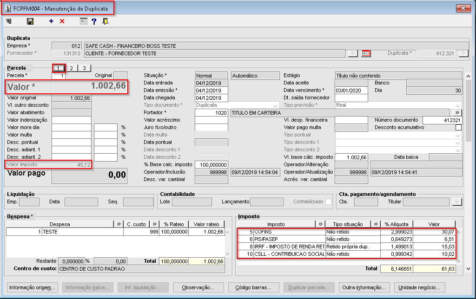The image size is (476, 299).
Task: Toggle the Desconto acumulativo checkbox
Action: 458,127
